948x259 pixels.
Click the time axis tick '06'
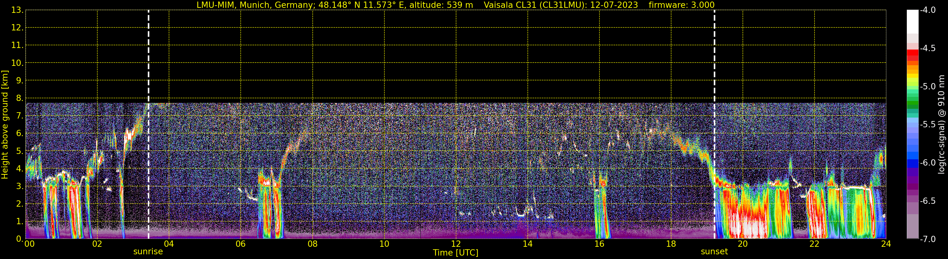(241, 244)
